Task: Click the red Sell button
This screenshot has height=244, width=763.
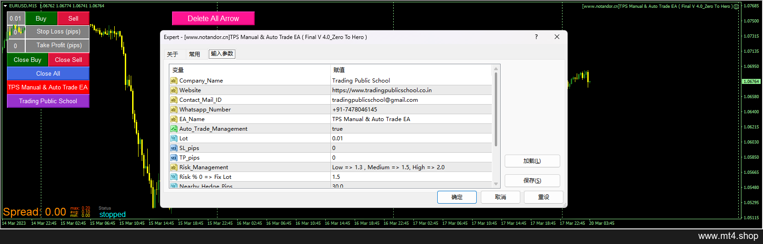Action: pyautogui.click(x=73, y=18)
